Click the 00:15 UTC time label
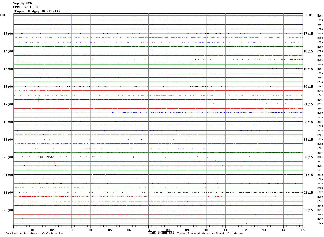The image size is (324, 237). tap(308, 157)
